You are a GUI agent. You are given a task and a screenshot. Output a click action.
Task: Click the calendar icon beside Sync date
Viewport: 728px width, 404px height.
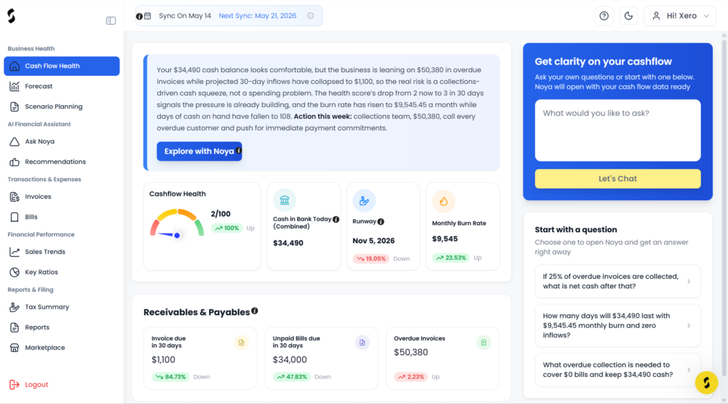(x=148, y=16)
